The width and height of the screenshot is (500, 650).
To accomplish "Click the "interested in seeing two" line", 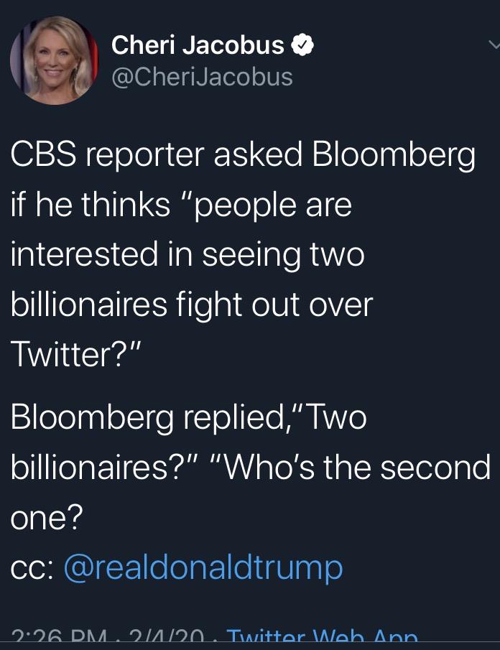I will (187, 255).
